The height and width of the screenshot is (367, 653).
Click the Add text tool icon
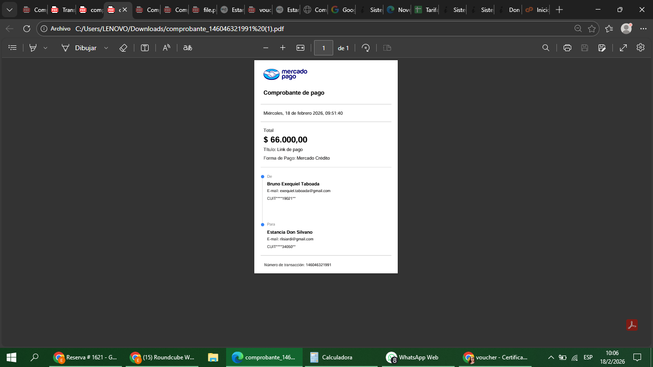click(145, 48)
